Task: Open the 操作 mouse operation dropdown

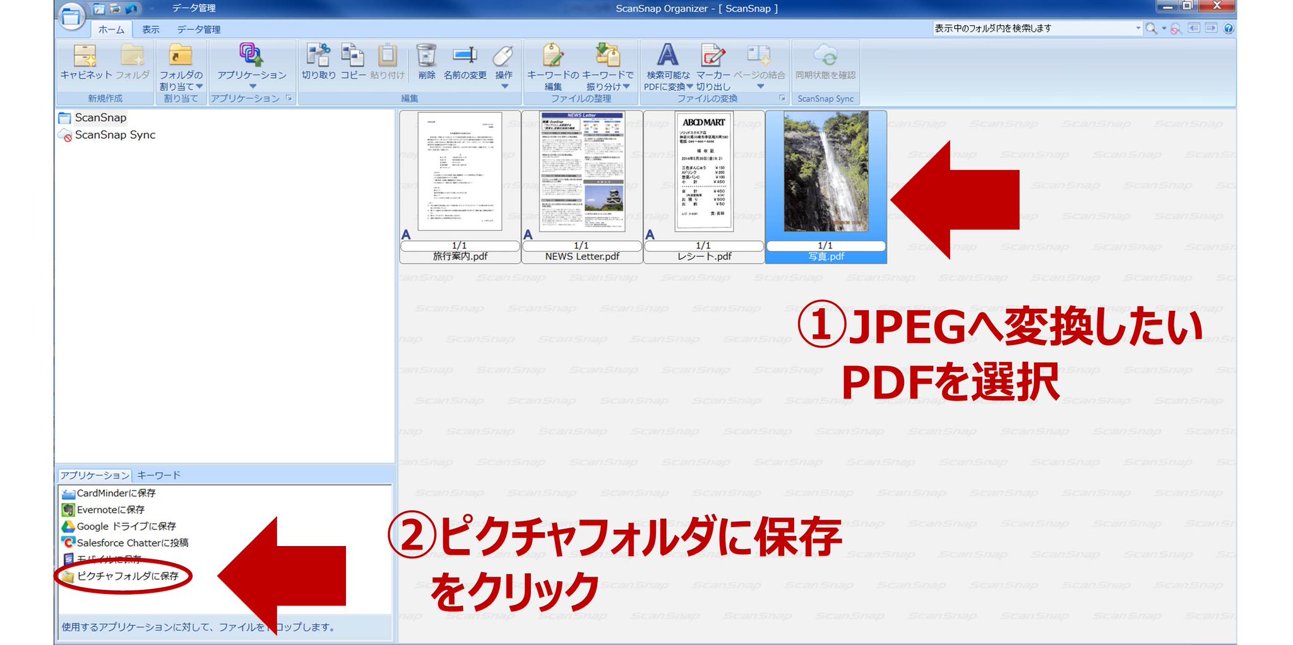Action: 504,66
